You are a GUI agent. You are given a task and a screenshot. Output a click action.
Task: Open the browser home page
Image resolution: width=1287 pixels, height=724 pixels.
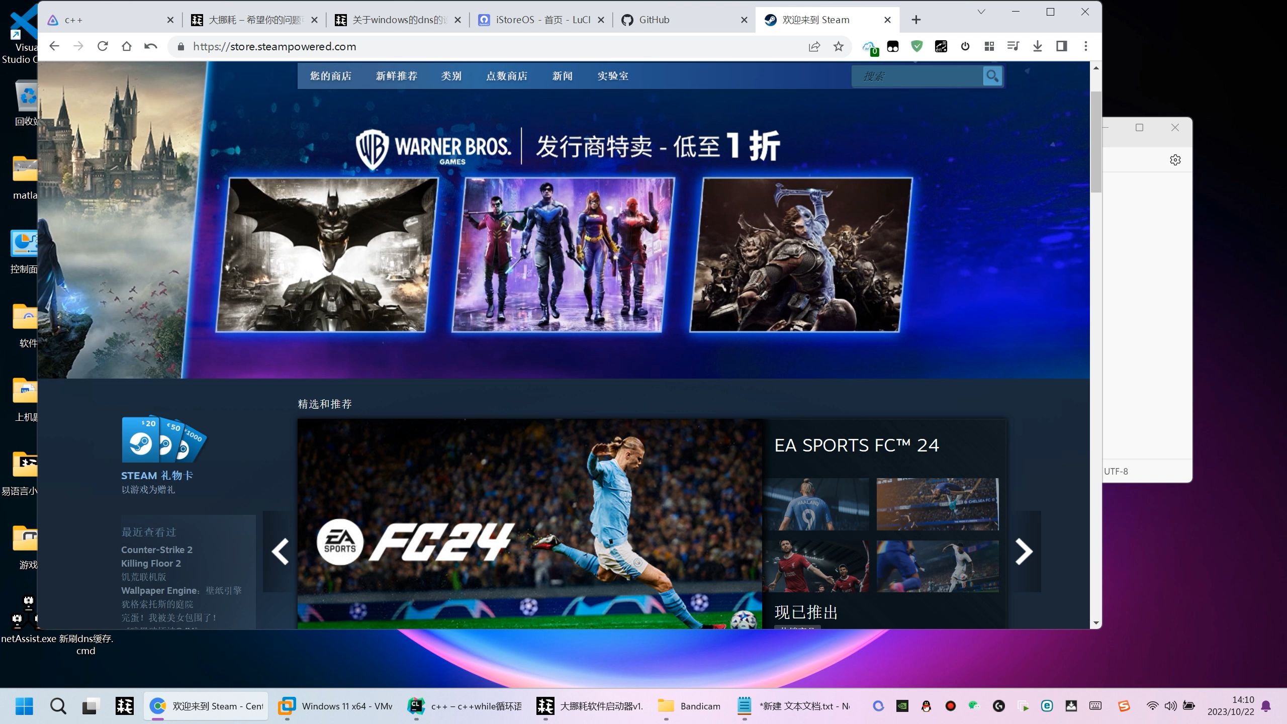pos(127,46)
